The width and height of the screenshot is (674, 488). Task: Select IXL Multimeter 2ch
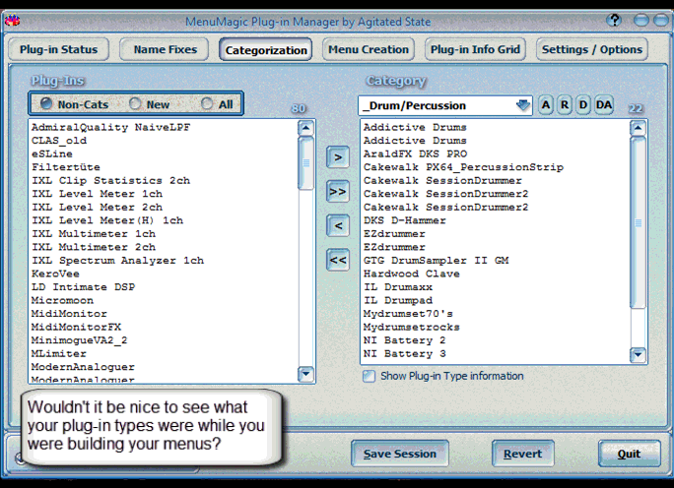(94, 247)
